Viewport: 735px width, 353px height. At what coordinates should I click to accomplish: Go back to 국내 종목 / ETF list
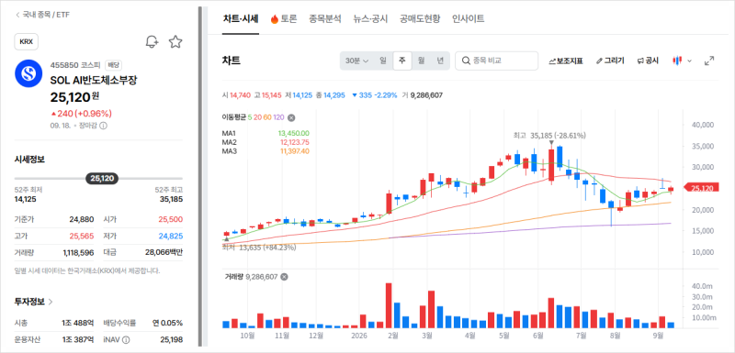point(42,15)
